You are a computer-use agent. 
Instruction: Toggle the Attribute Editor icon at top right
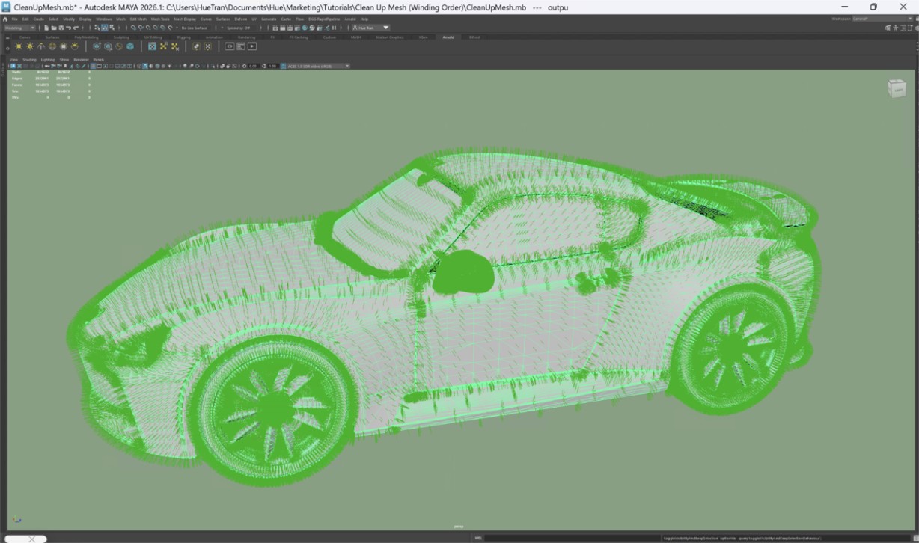click(x=903, y=28)
